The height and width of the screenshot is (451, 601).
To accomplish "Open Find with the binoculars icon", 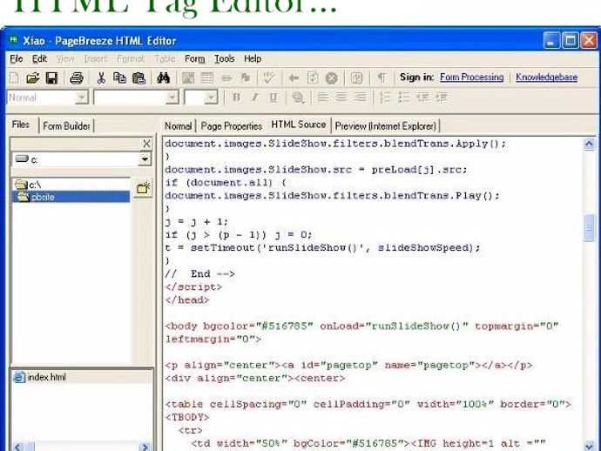I will [163, 78].
